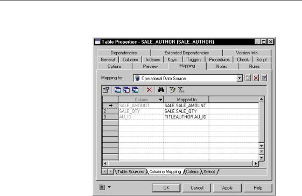Delete data source mapping red X beside dropdown

point(256,78)
